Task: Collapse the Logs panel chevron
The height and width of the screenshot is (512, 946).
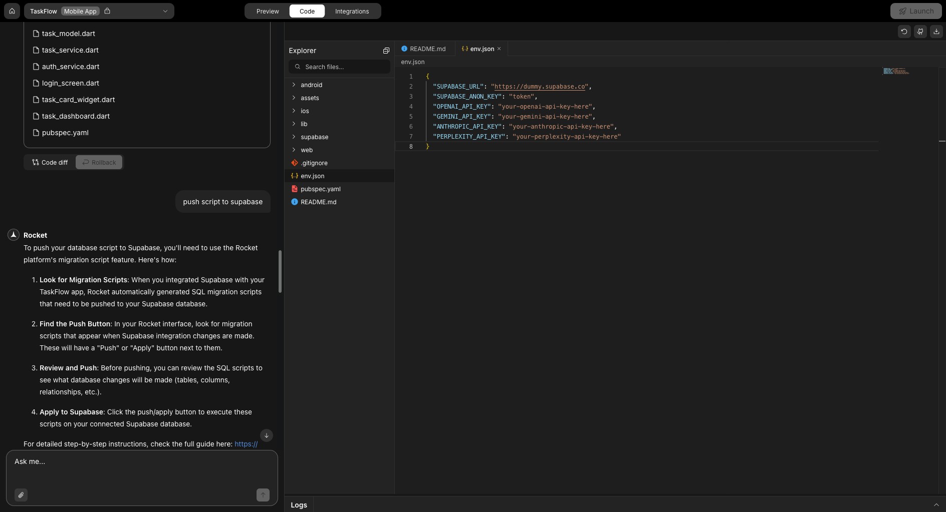Action: pos(936,504)
